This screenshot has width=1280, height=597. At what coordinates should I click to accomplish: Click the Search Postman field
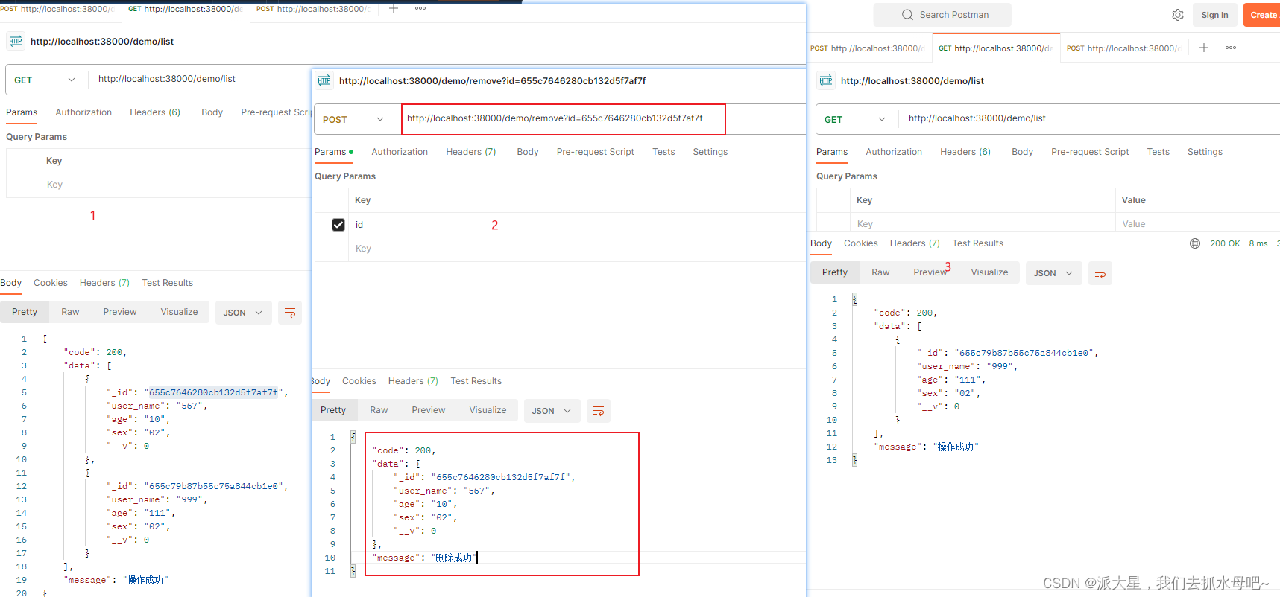coord(942,15)
